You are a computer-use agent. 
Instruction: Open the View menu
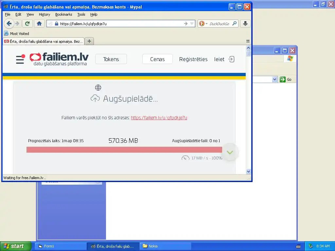click(x=30, y=14)
